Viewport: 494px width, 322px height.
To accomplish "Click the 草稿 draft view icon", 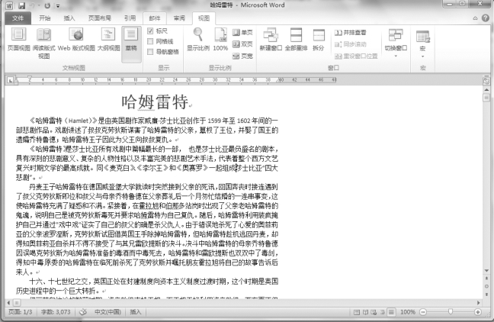I will pyautogui.click(x=132, y=38).
